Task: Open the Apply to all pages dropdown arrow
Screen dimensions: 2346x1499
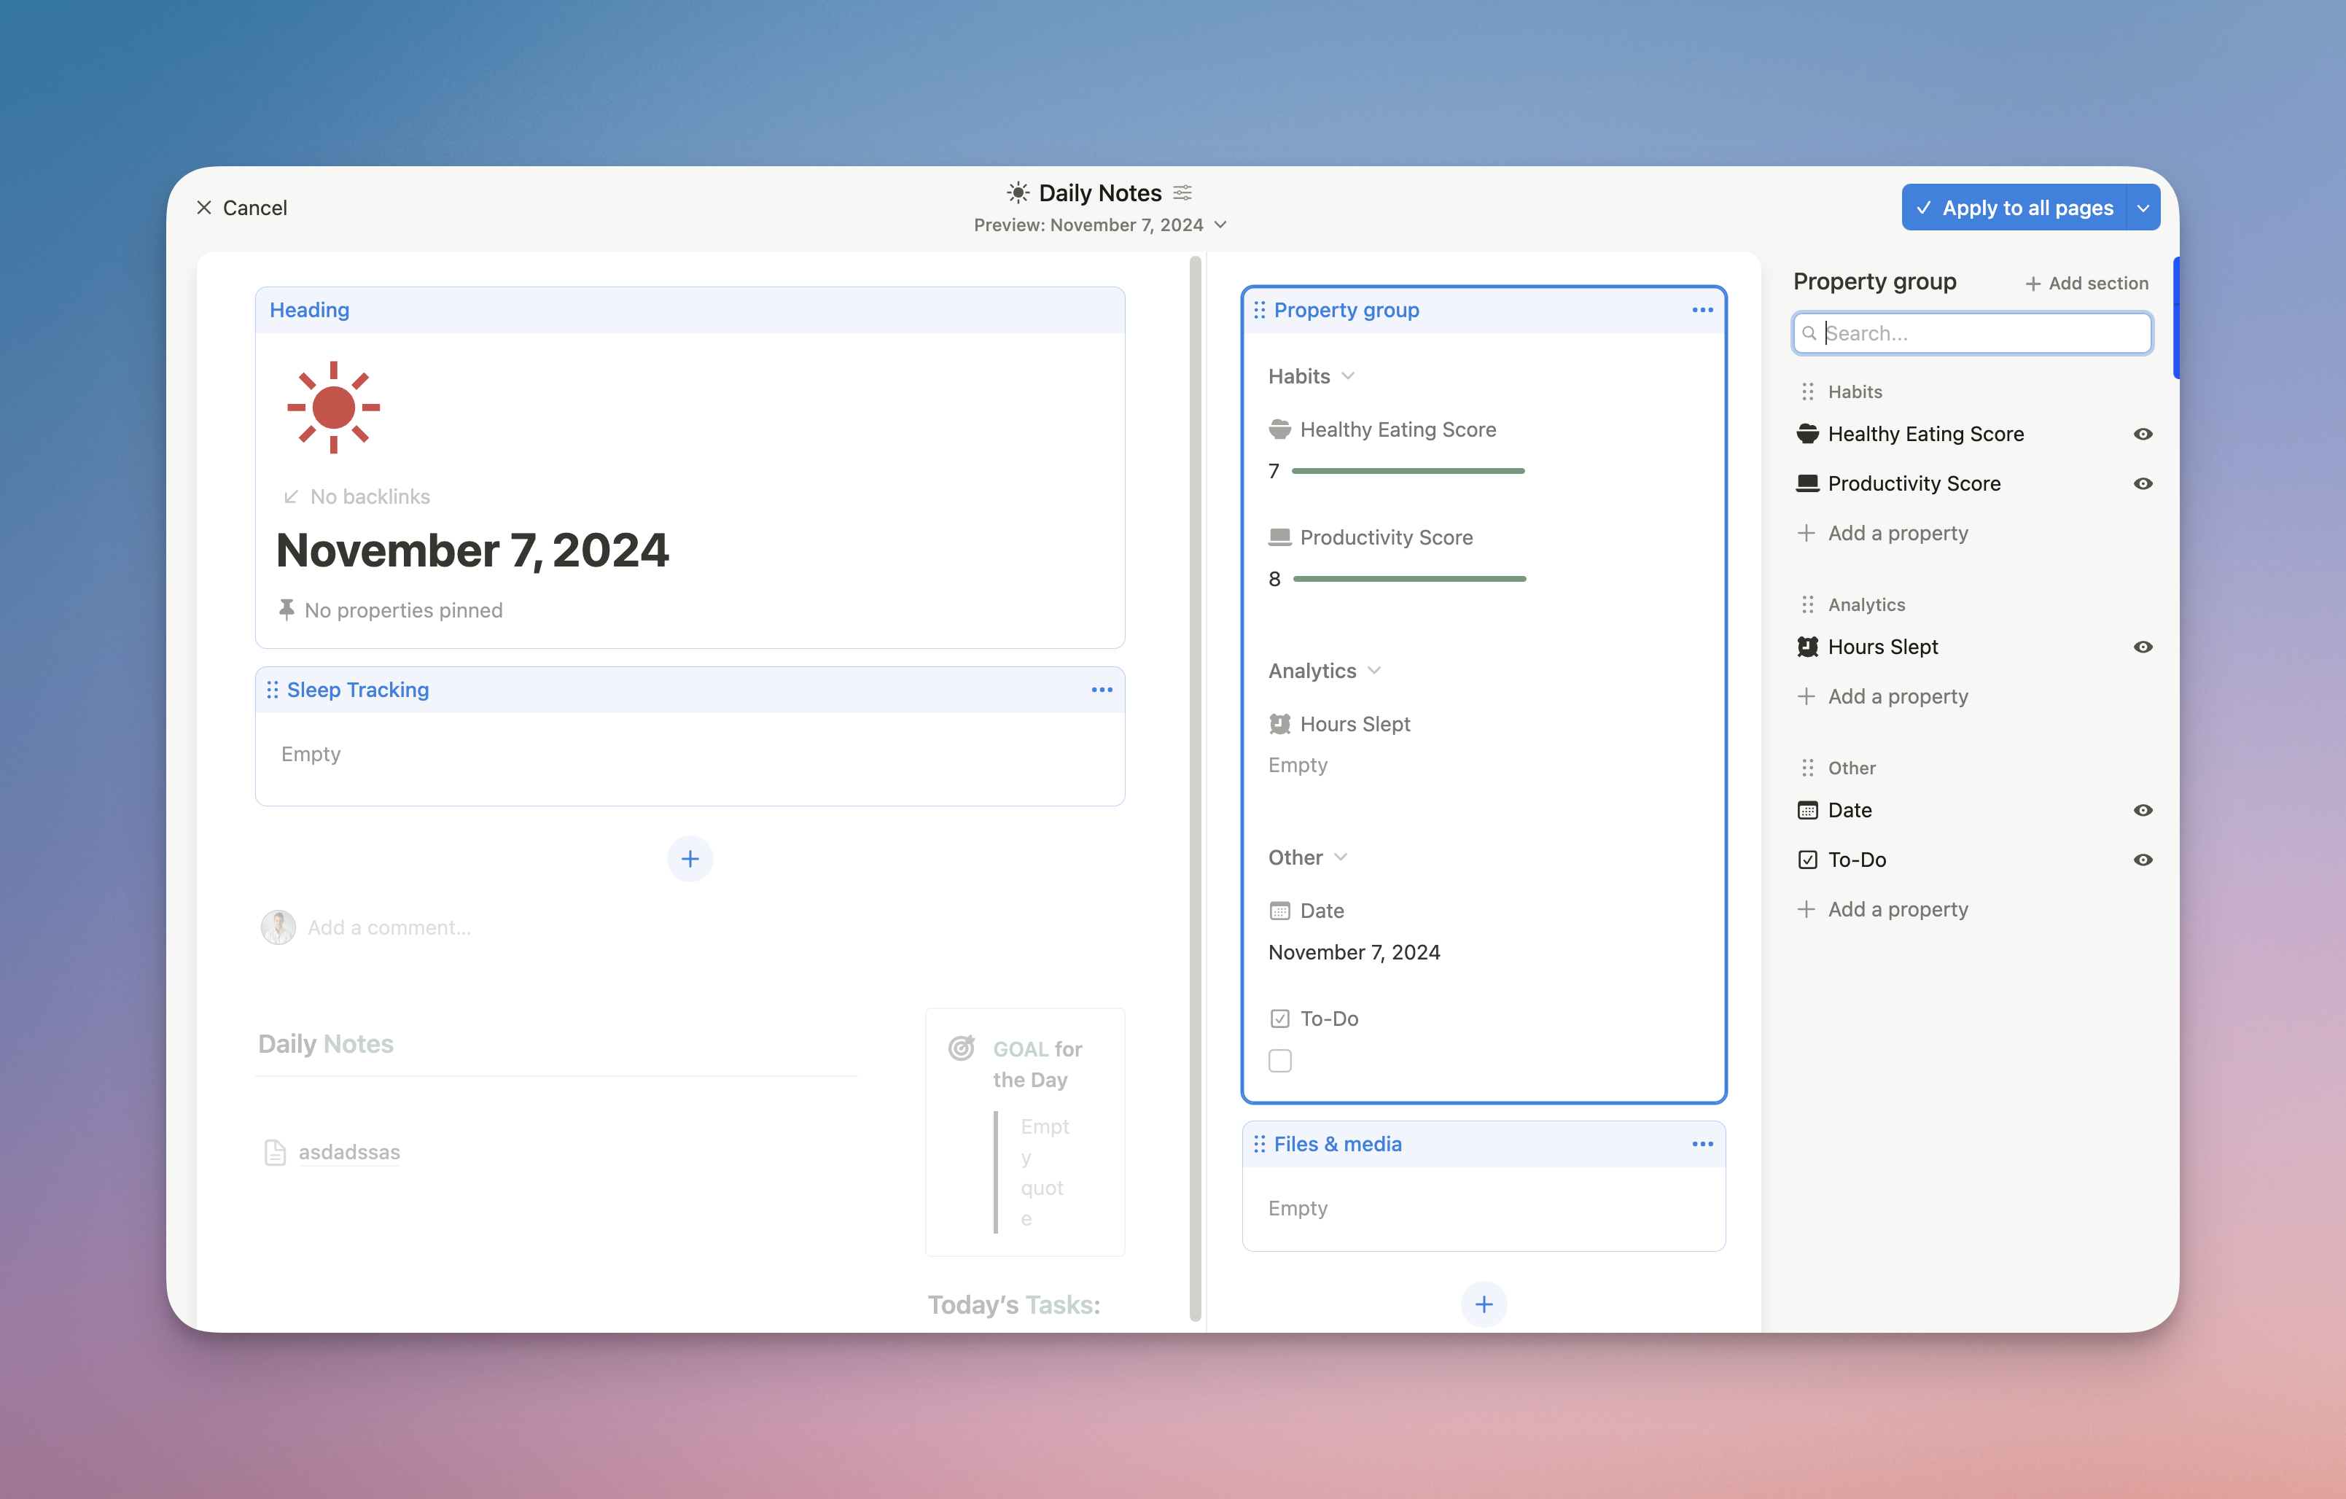Action: coord(2143,208)
